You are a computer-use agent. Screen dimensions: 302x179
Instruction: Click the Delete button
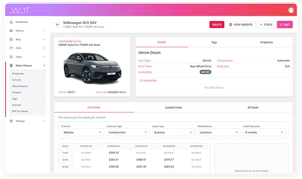tap(217, 25)
